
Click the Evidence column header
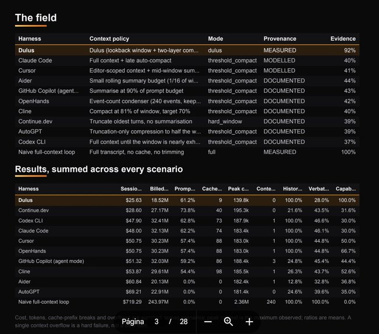[343, 38]
